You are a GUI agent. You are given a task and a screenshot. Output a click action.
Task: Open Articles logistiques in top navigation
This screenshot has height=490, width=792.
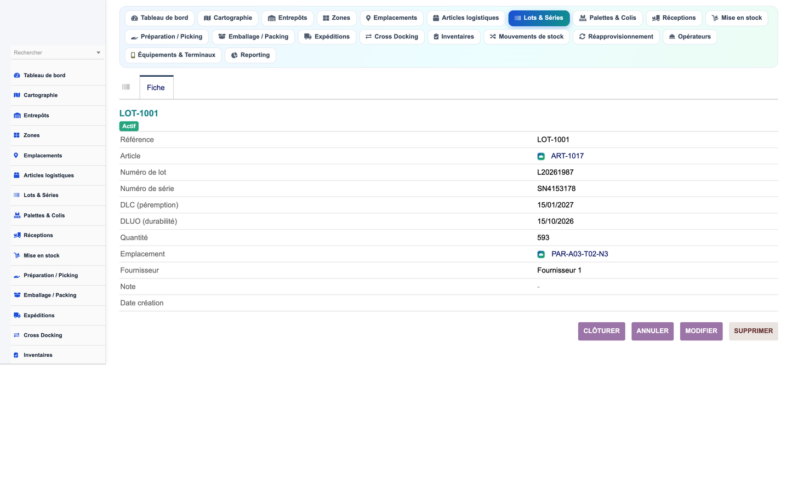click(x=466, y=18)
